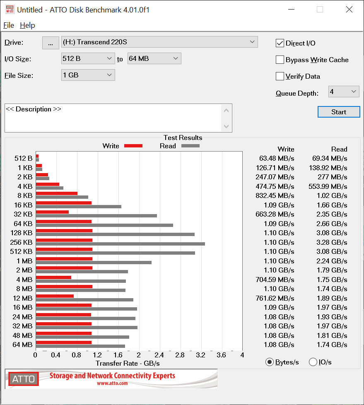Click the 1 MB read value 2.24 GB/s
The image size is (364, 405).
coord(332,261)
